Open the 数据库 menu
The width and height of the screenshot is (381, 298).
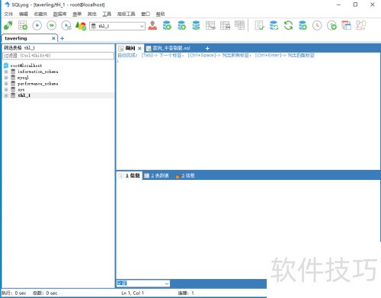tap(59, 14)
